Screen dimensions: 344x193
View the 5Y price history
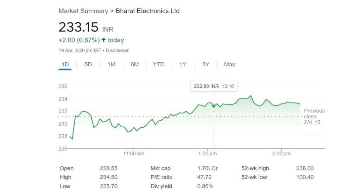coord(206,64)
